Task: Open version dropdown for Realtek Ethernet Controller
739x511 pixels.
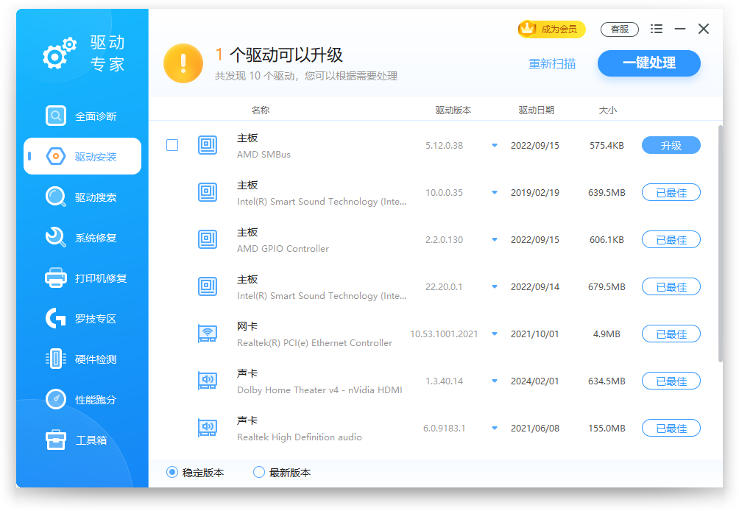Action: (495, 334)
